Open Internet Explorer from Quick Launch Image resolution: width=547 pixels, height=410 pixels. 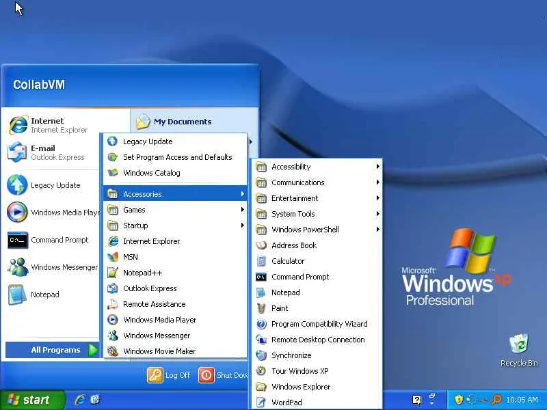(80, 400)
